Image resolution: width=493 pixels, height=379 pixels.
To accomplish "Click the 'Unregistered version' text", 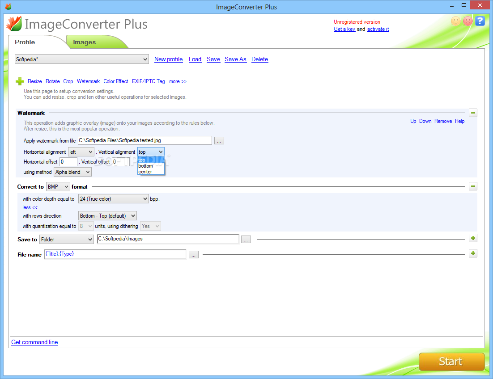I will (357, 21).
